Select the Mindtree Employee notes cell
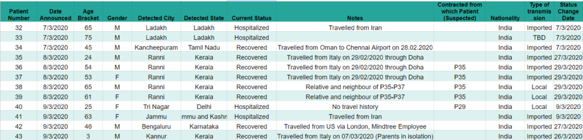 pyautogui.click(x=355, y=126)
